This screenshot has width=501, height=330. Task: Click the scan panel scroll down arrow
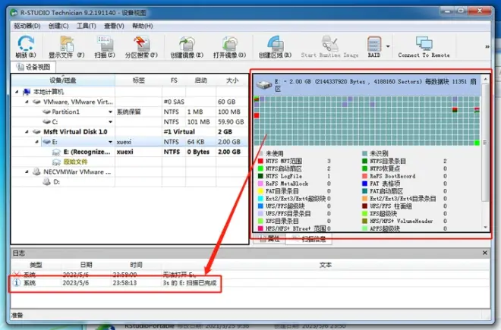click(x=485, y=228)
